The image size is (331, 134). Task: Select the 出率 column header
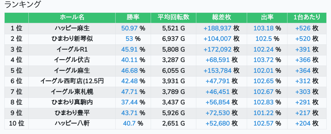pos(267,17)
